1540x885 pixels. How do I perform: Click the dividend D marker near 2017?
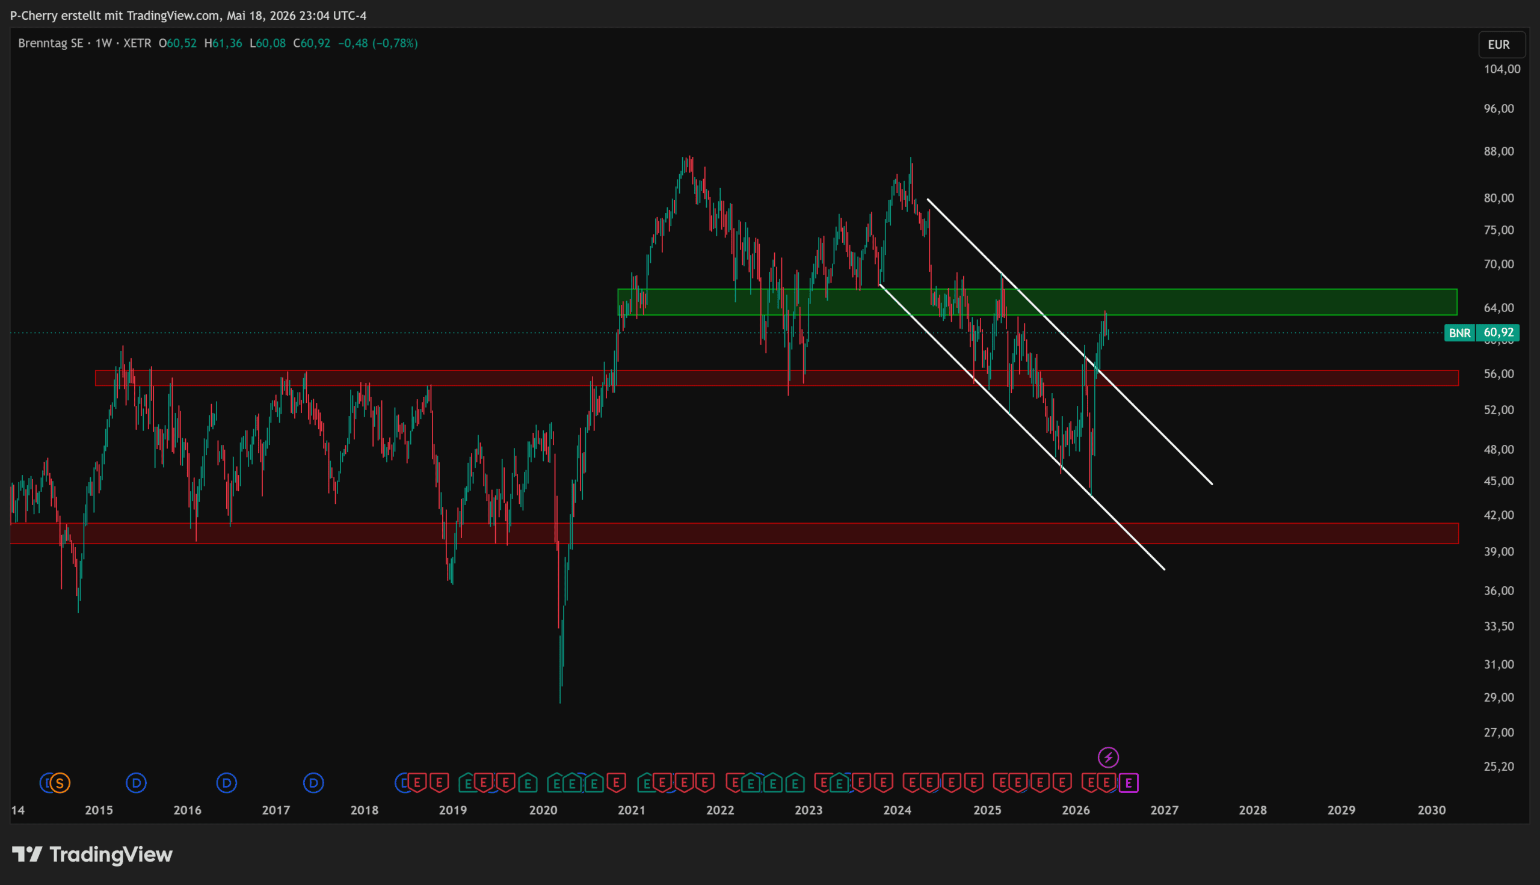tap(314, 783)
